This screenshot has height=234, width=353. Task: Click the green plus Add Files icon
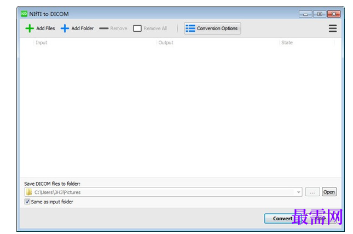click(30, 28)
